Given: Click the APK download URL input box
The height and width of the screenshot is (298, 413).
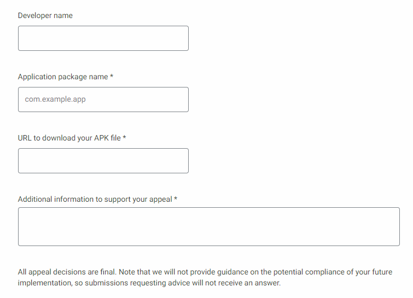Looking at the screenshot, I should pos(103,161).
